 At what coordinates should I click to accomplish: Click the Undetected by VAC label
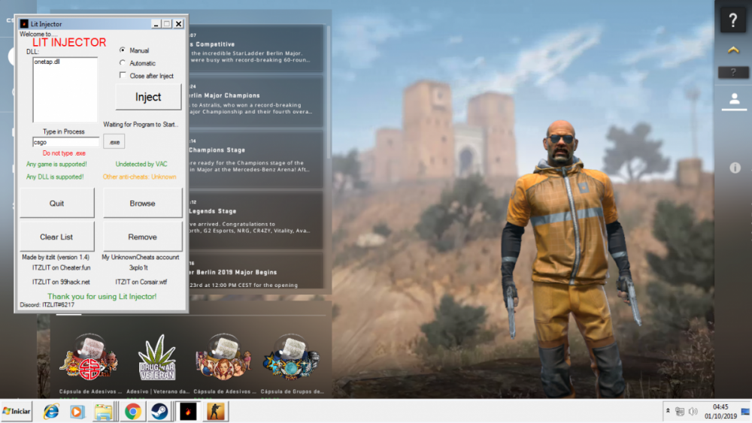(141, 164)
